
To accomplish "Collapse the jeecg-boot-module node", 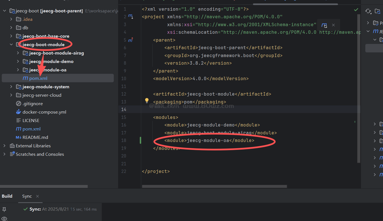I will coord(11,44).
